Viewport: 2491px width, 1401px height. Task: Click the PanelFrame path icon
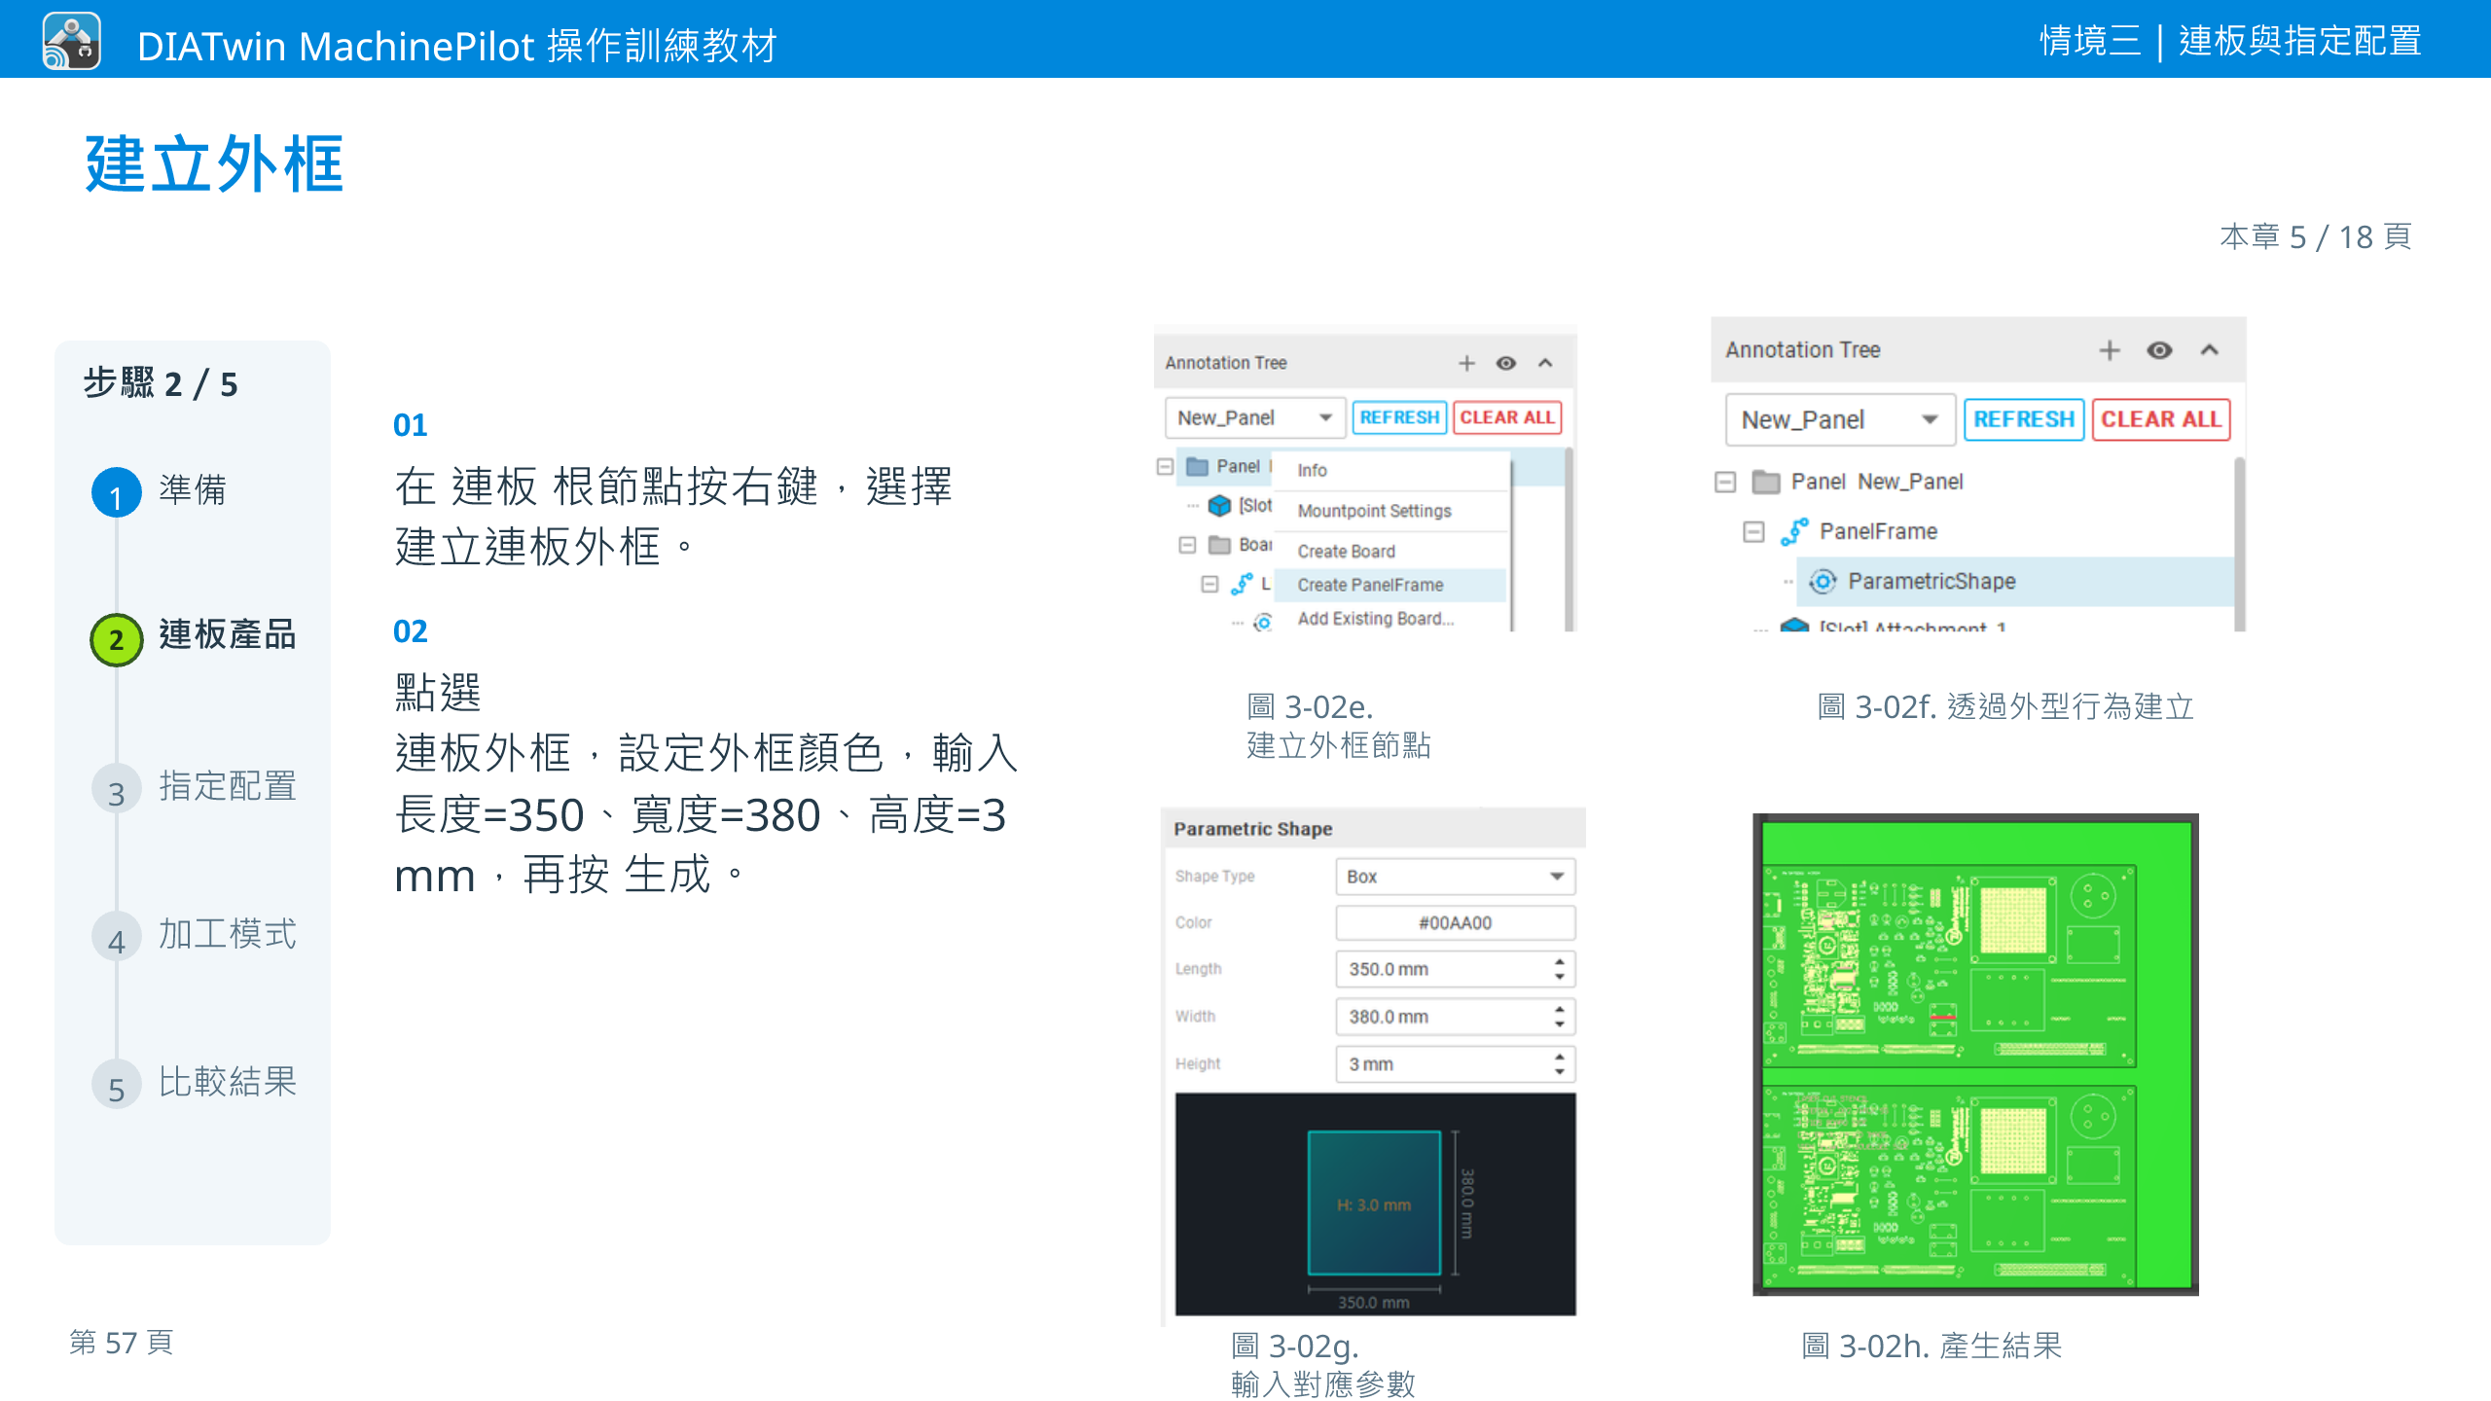[x=1794, y=532]
